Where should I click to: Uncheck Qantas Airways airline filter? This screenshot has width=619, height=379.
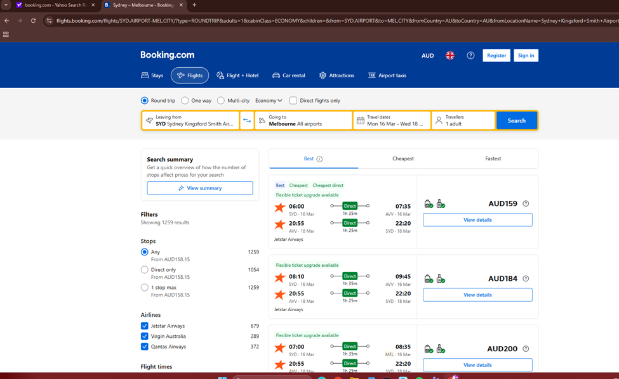tap(145, 347)
